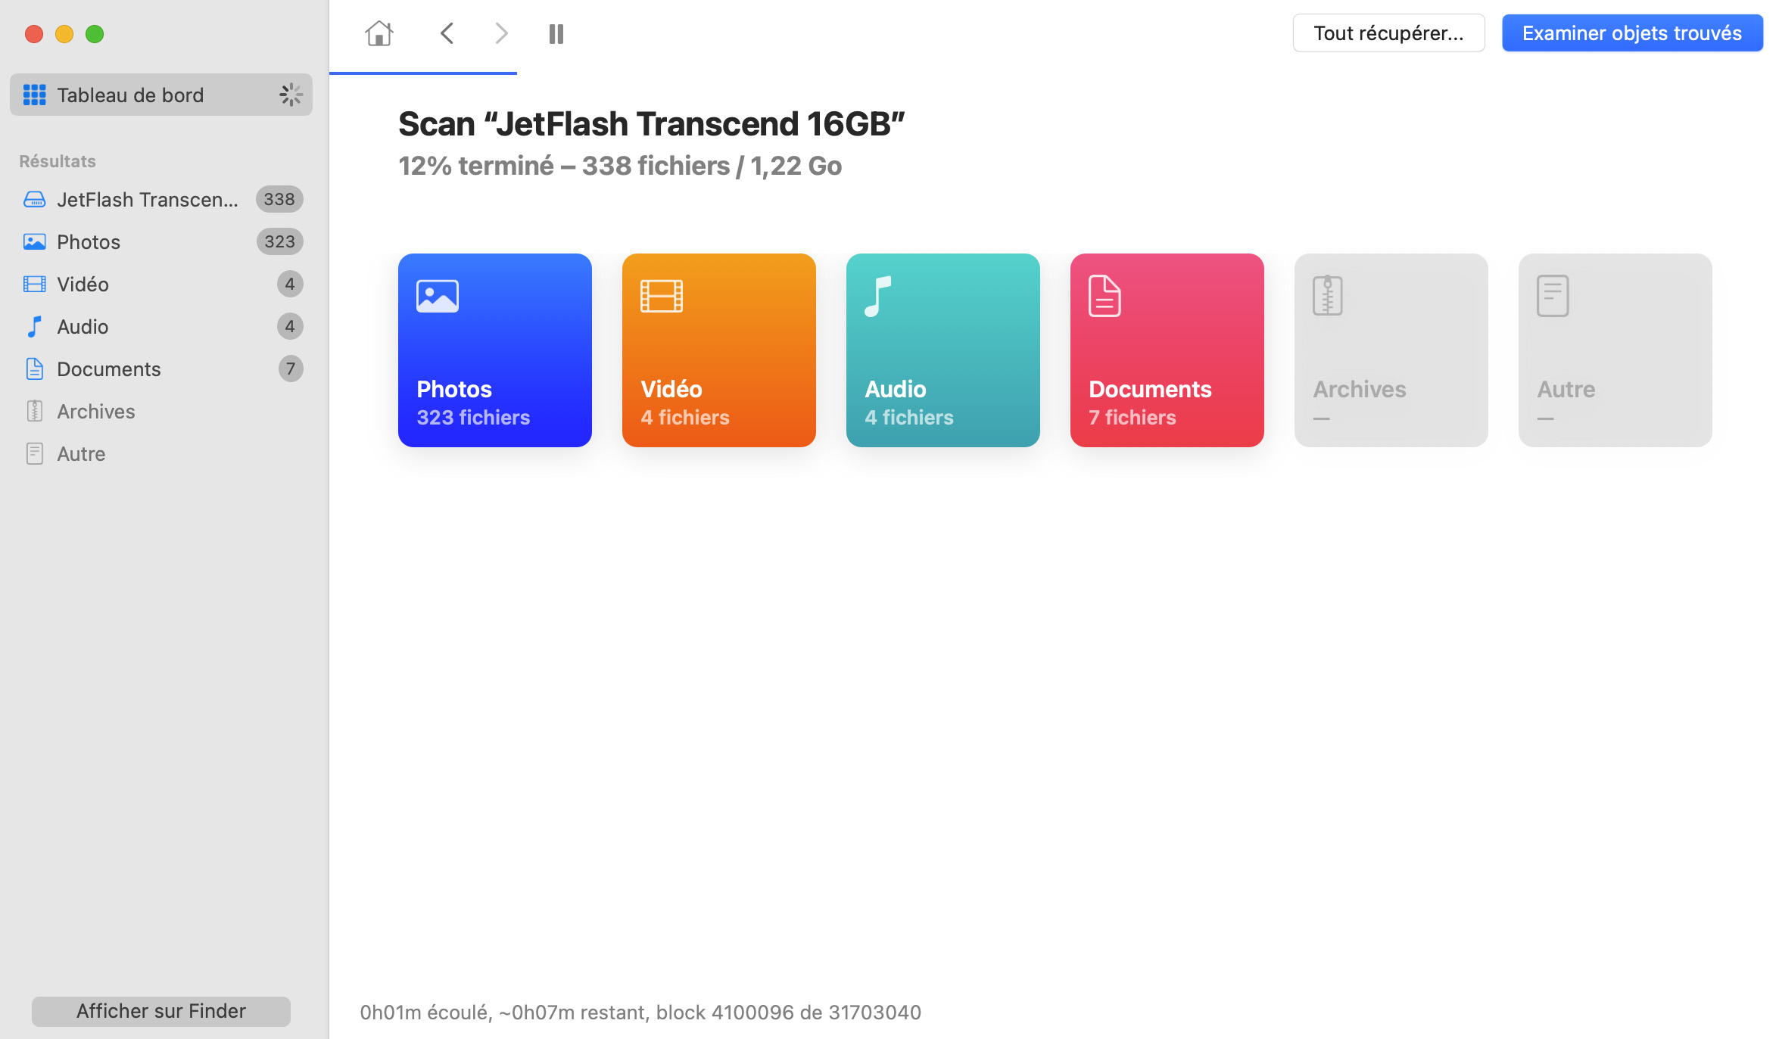Click the navigate forward arrow

(x=501, y=33)
